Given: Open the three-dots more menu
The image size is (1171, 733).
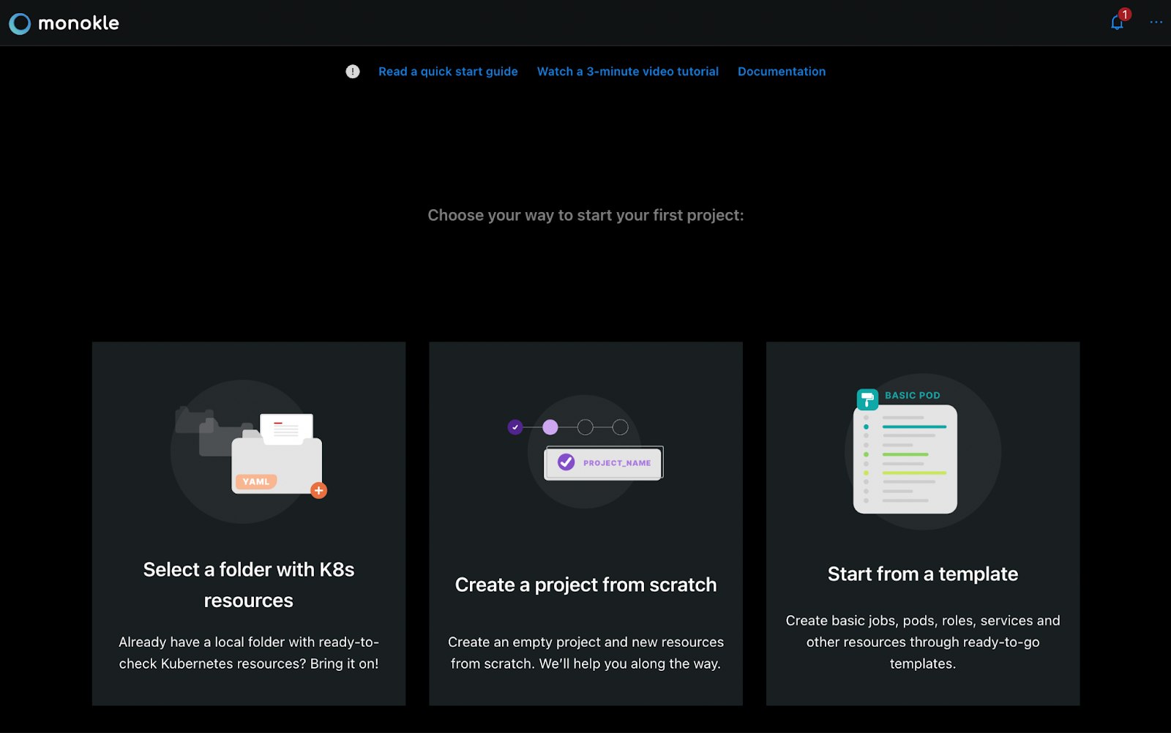Looking at the screenshot, I should tap(1156, 23).
